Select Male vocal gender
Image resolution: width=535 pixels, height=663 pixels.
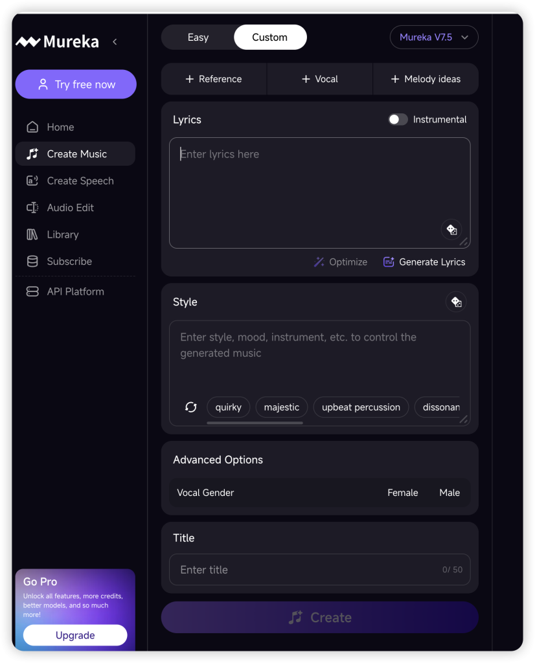[x=450, y=493]
